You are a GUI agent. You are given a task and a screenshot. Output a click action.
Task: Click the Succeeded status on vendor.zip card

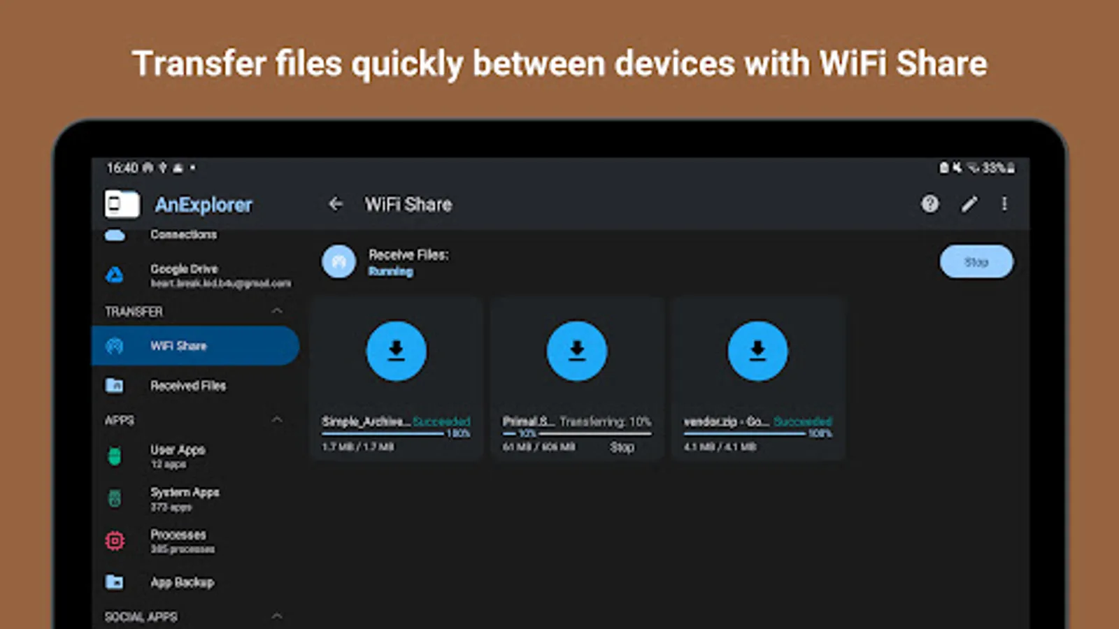pyautogui.click(x=803, y=421)
